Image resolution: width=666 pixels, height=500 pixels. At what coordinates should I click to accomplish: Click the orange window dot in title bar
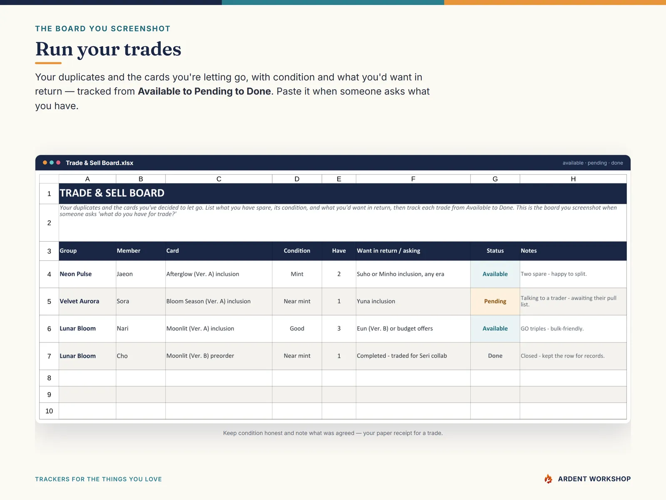45,162
